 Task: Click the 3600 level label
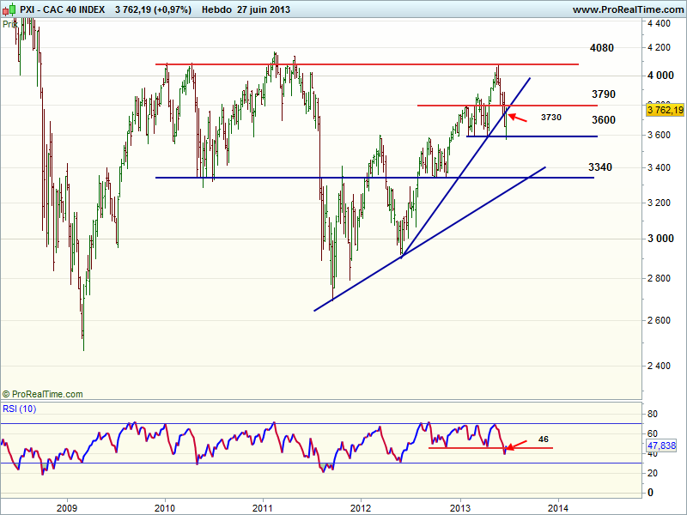(x=603, y=120)
